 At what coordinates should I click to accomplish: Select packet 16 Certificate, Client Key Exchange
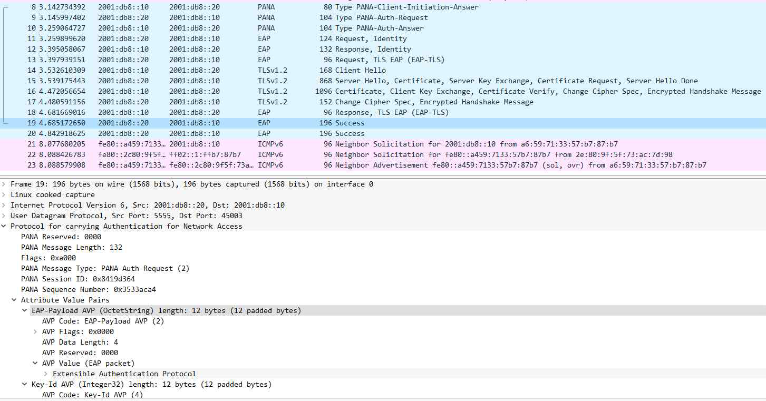(383, 91)
